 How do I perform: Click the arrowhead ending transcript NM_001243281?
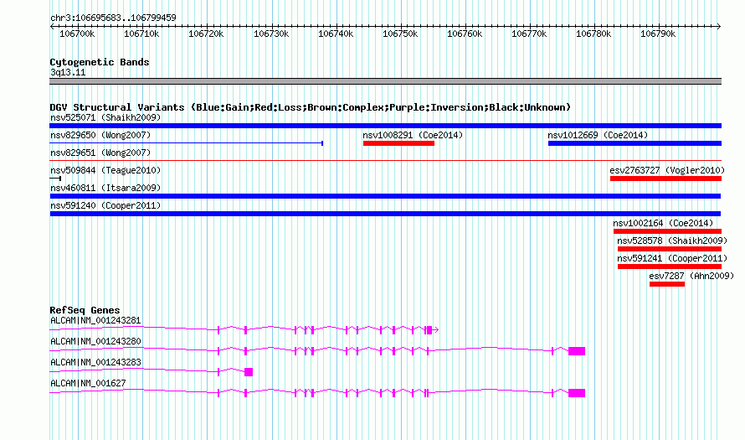(x=435, y=329)
